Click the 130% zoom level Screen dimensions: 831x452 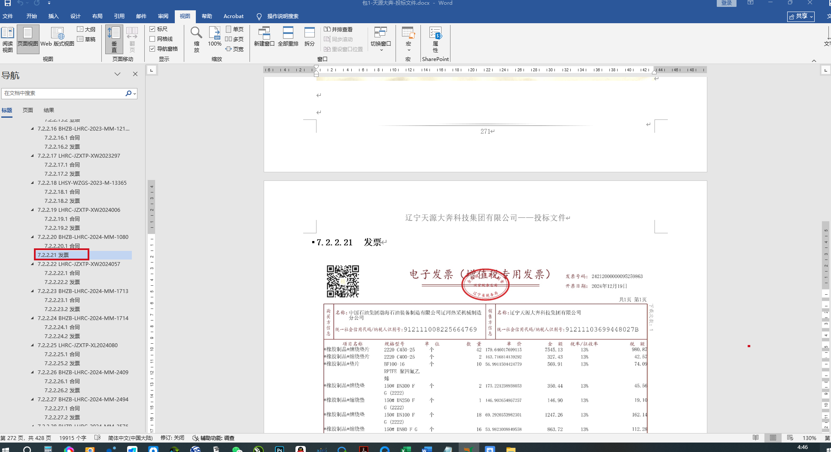809,438
